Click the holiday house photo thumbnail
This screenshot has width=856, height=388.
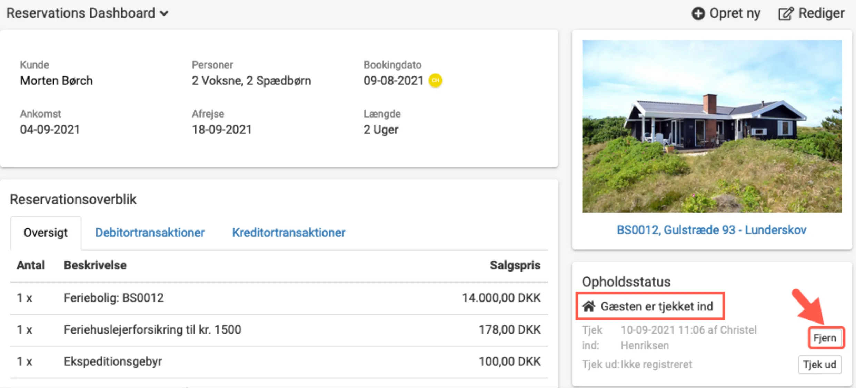click(x=712, y=126)
